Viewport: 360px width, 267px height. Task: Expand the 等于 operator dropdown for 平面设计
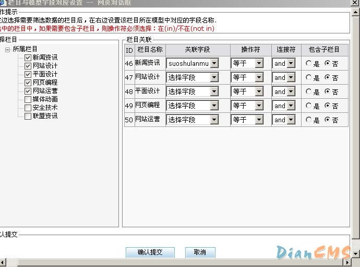[259, 91]
